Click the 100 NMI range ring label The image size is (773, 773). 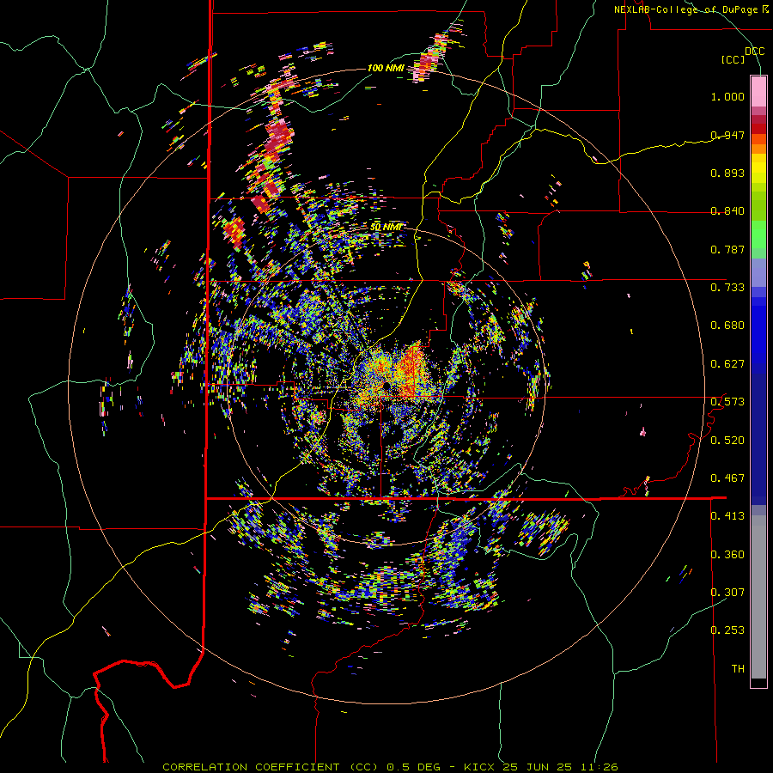click(x=386, y=68)
